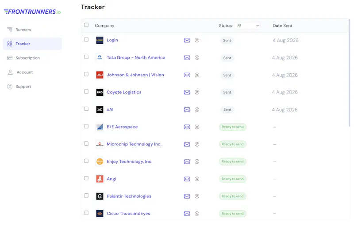Click the xAI company logo
This screenshot has width=354, height=226.
point(100,109)
